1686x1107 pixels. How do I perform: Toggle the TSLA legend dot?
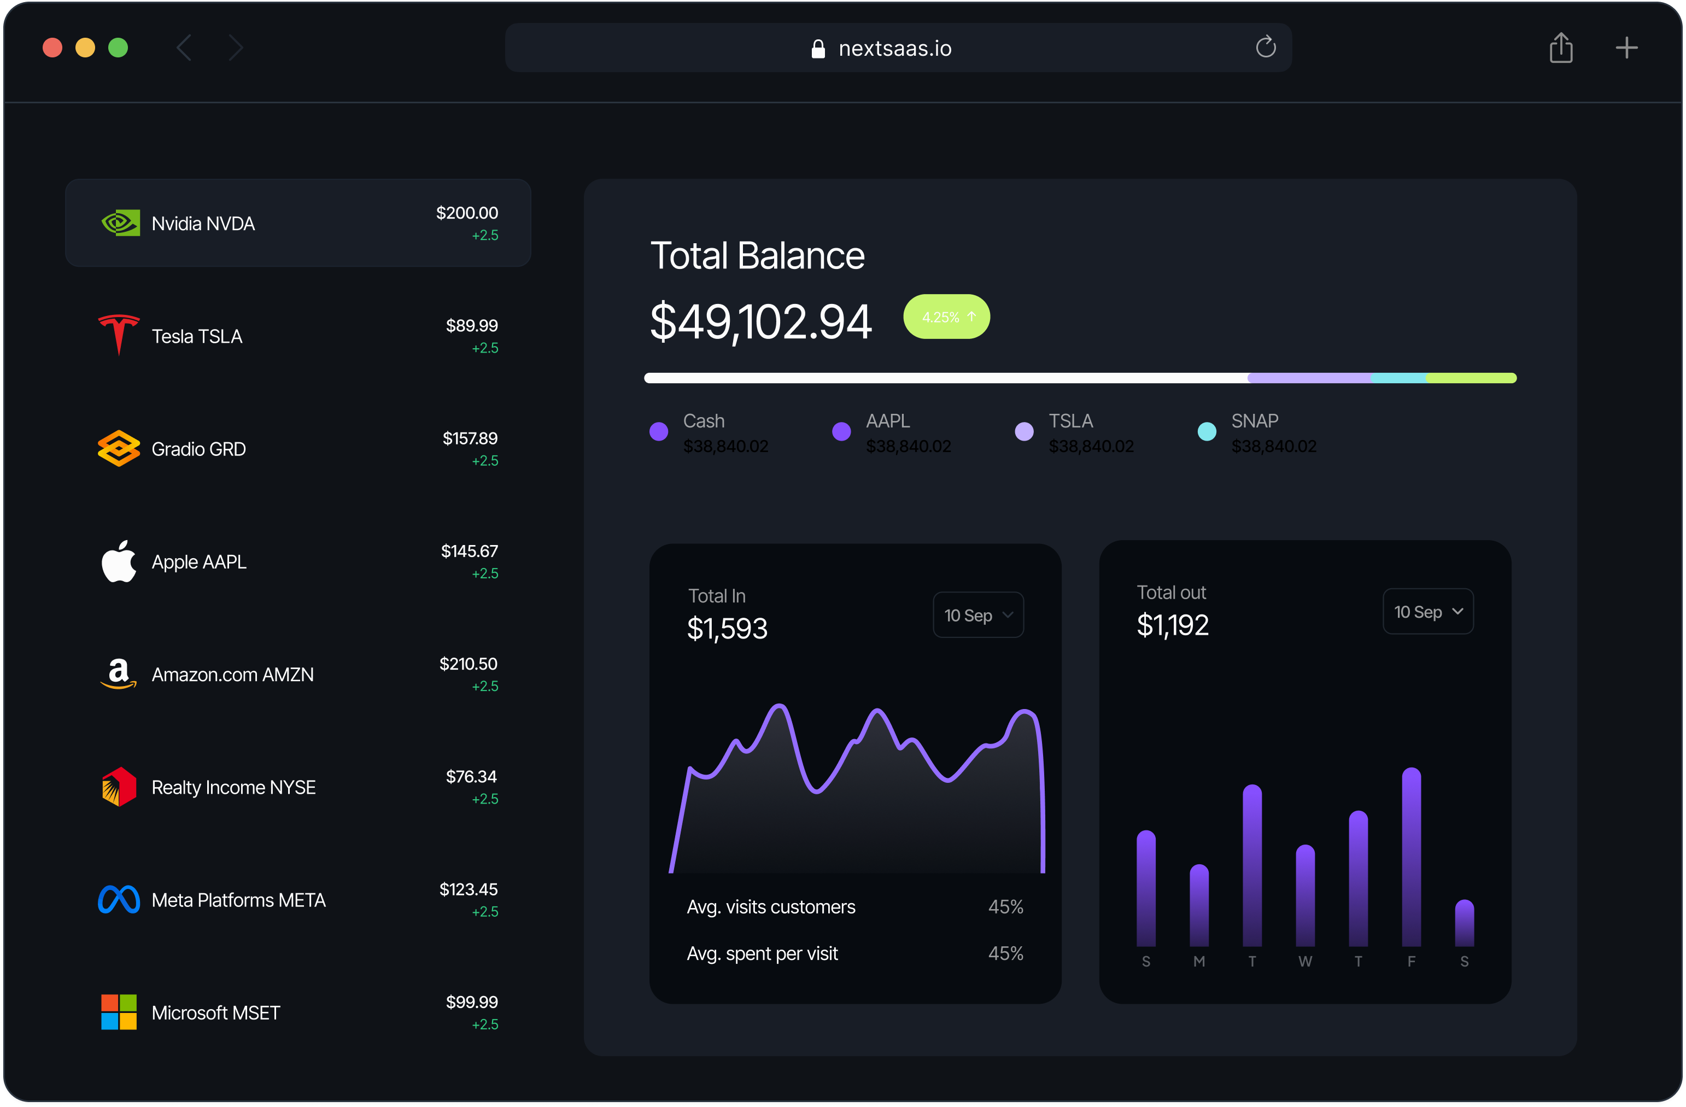1023,431
